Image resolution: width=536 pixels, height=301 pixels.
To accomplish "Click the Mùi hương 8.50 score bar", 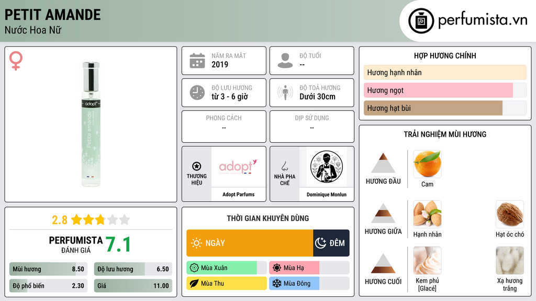I will (48, 269).
